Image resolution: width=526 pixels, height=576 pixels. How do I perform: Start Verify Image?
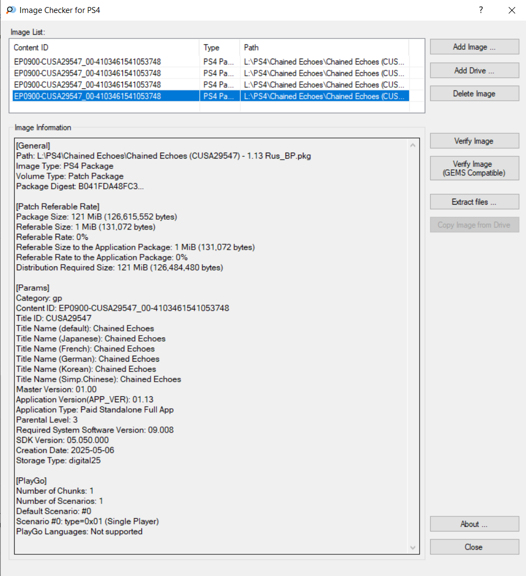[474, 141]
